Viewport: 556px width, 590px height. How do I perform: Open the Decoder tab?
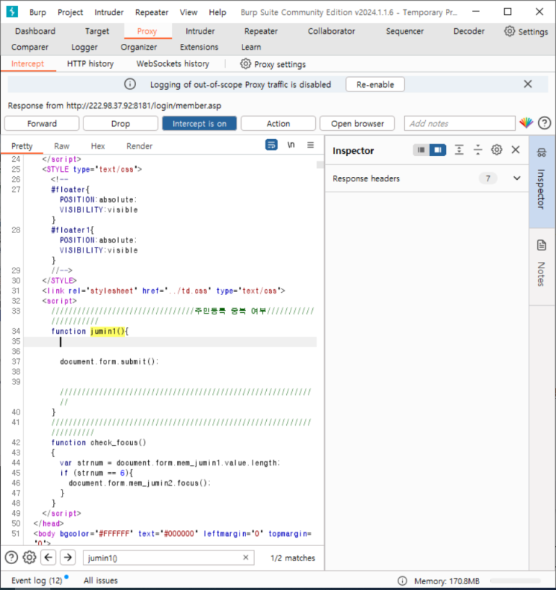pyautogui.click(x=469, y=31)
